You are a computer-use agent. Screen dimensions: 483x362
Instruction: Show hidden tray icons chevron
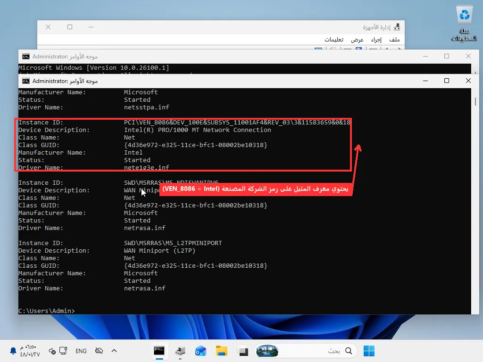point(114,351)
